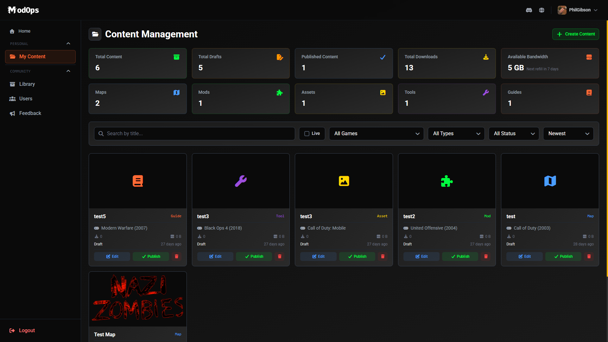608x342 pixels.
Task: Edit the test map via edit icon
Action: click(x=524, y=256)
